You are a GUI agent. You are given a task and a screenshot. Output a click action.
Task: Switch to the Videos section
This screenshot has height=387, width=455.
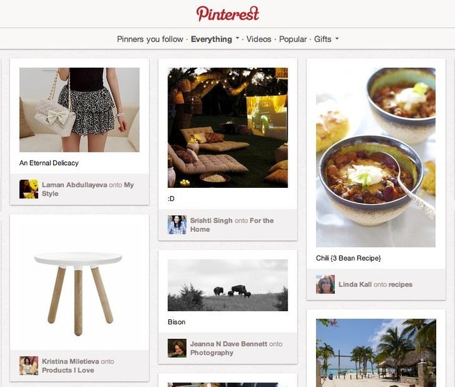(259, 39)
